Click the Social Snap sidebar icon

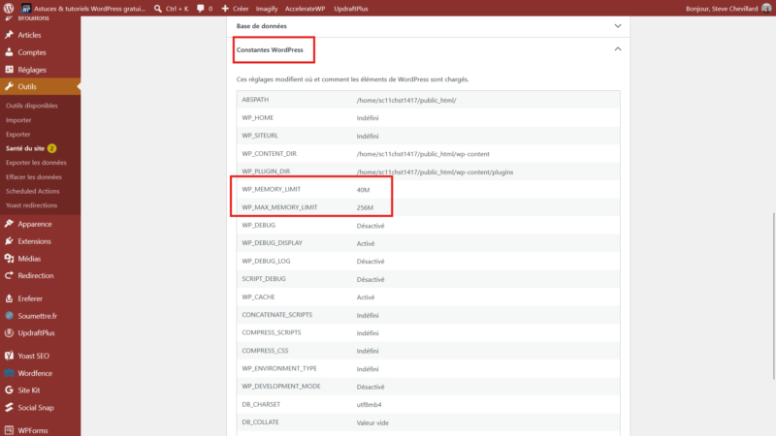point(9,407)
